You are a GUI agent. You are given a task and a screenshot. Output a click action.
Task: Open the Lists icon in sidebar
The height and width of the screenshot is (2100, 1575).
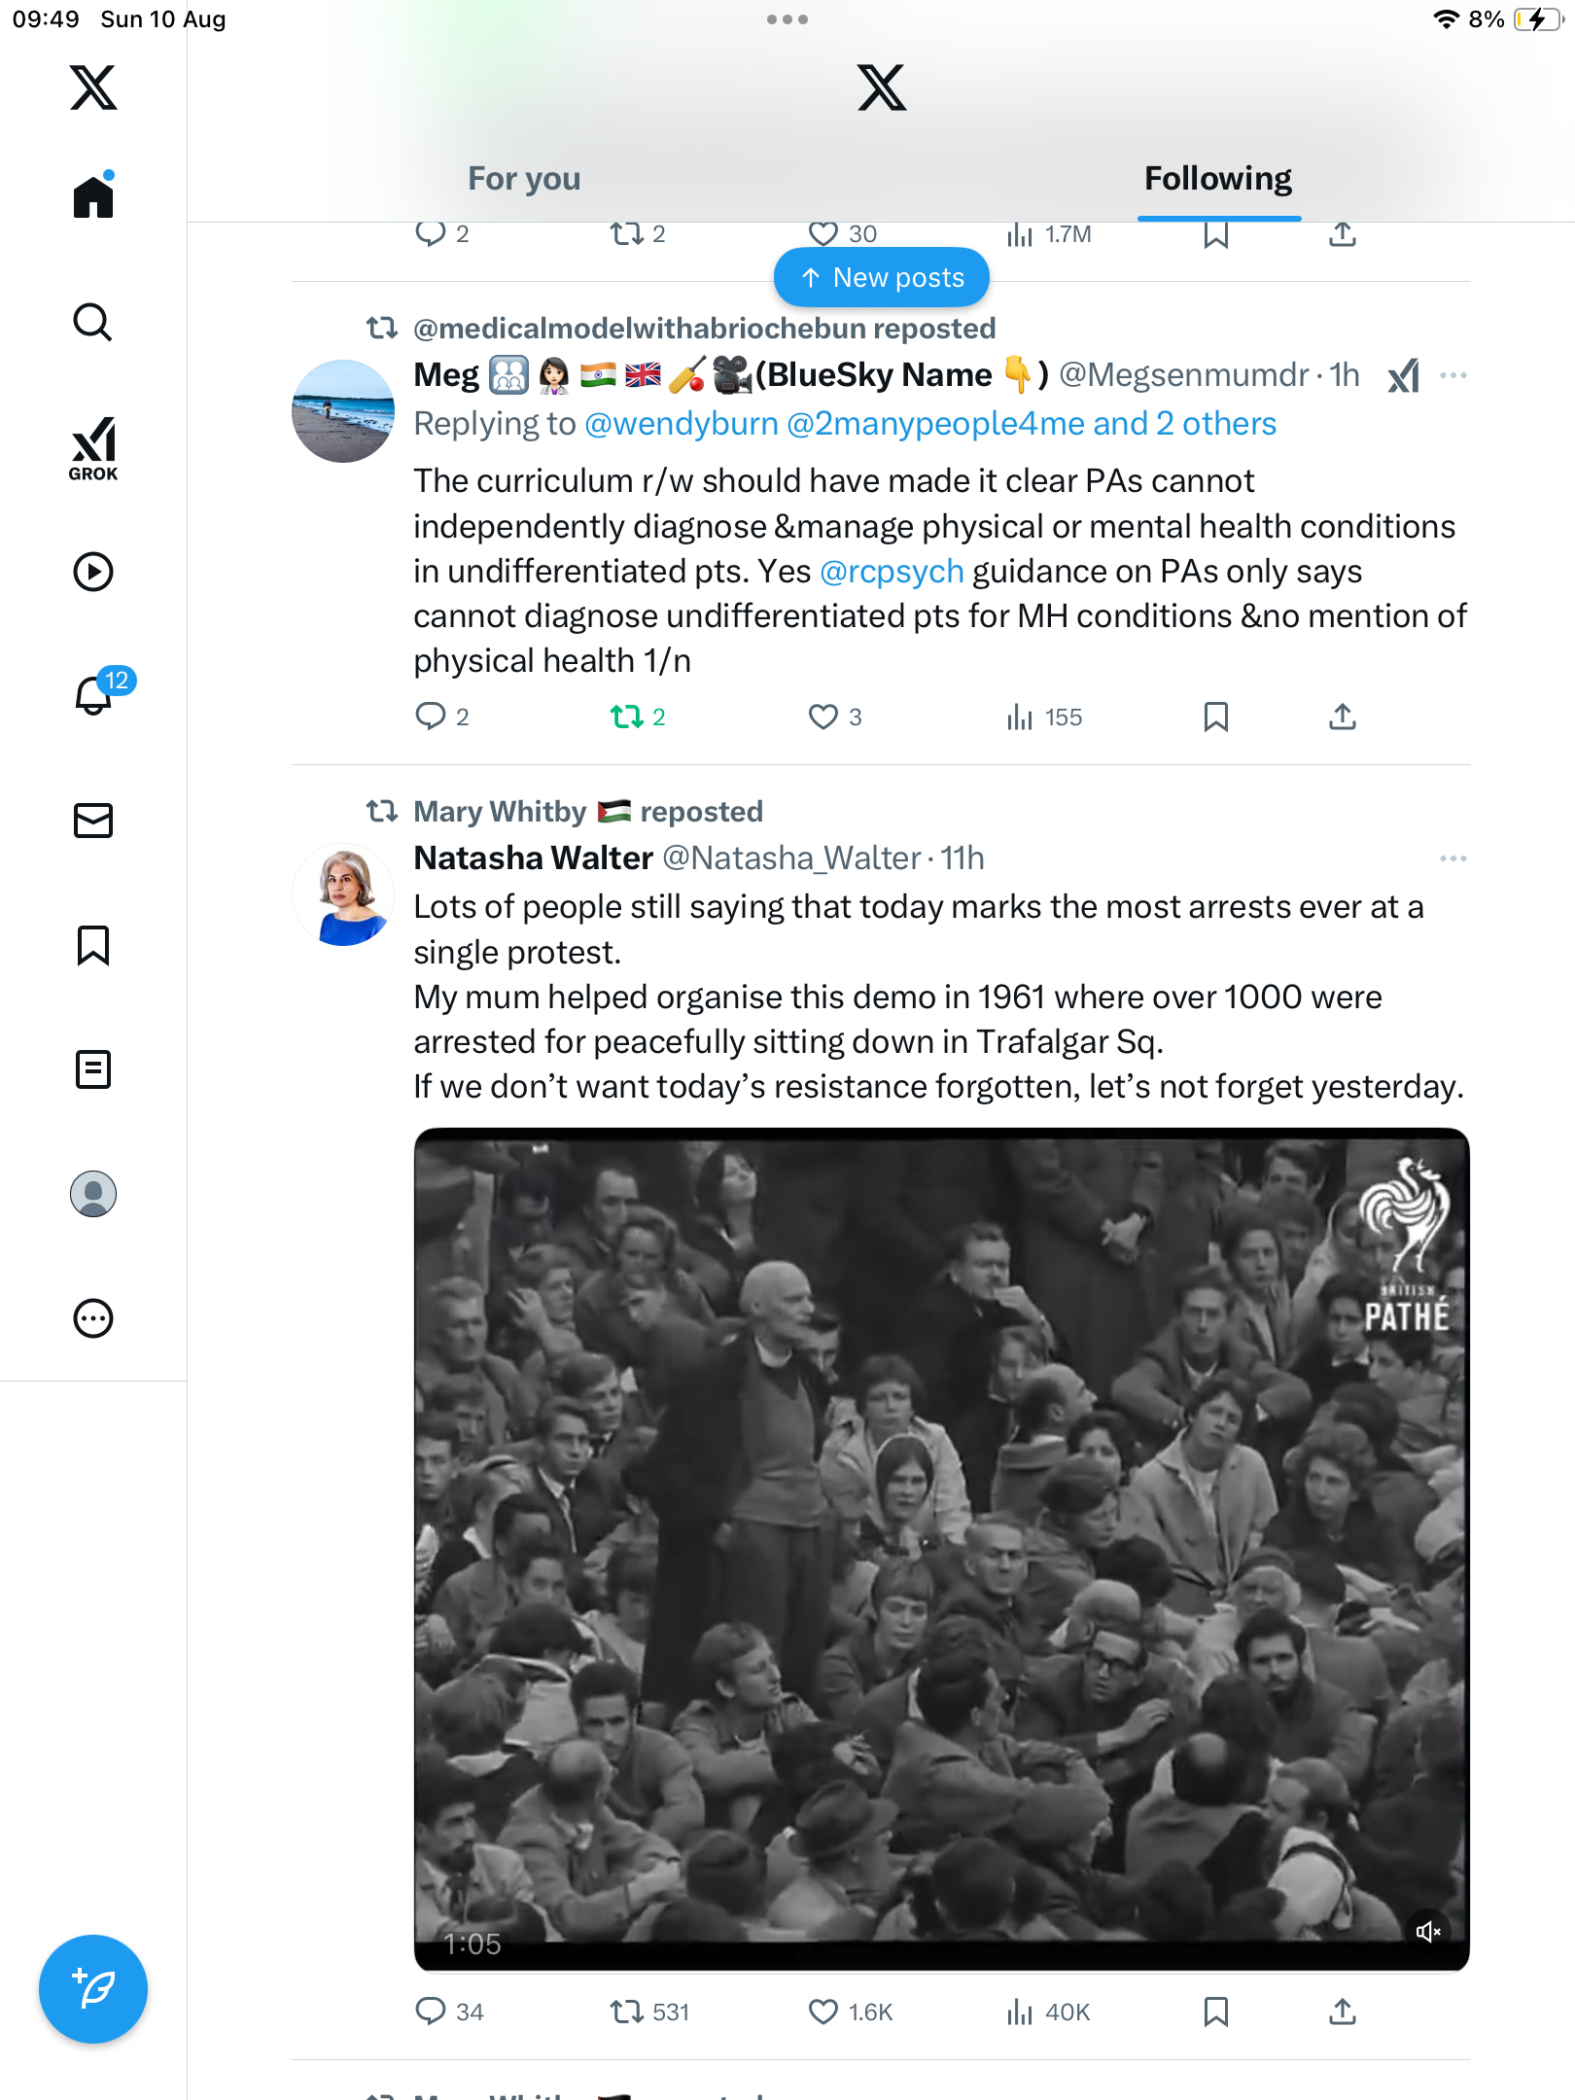click(x=93, y=1069)
